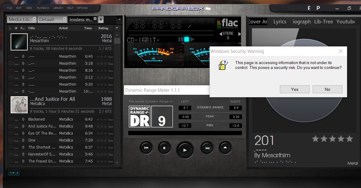Rate the current track five stars
The width and height of the screenshot is (361, 188).
(x=349, y=139)
